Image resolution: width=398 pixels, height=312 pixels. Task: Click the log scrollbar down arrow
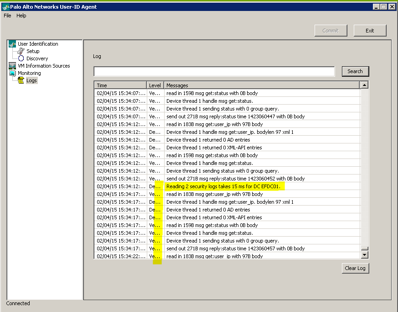tap(365, 255)
